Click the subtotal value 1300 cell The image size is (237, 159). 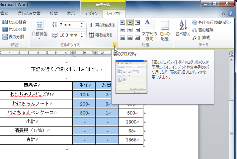131,122
